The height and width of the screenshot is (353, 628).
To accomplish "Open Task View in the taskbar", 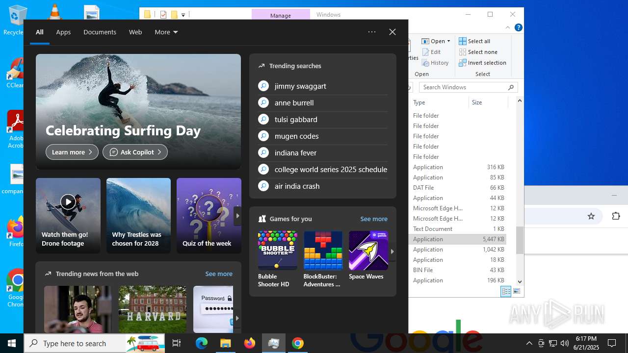I will pyautogui.click(x=177, y=343).
